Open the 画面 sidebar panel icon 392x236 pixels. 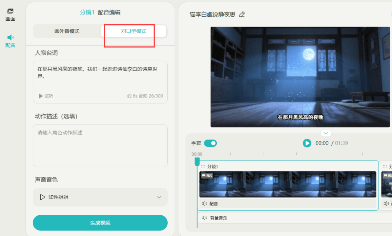[10, 12]
